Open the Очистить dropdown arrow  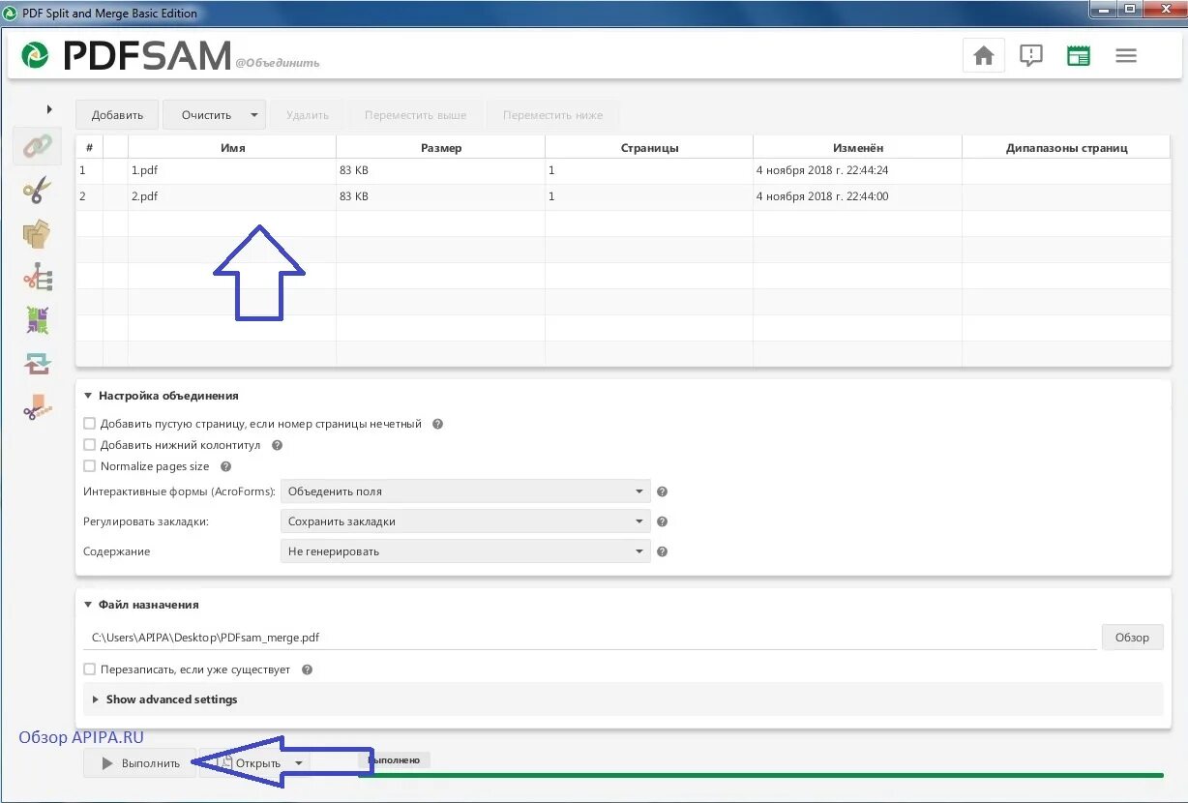point(253,115)
